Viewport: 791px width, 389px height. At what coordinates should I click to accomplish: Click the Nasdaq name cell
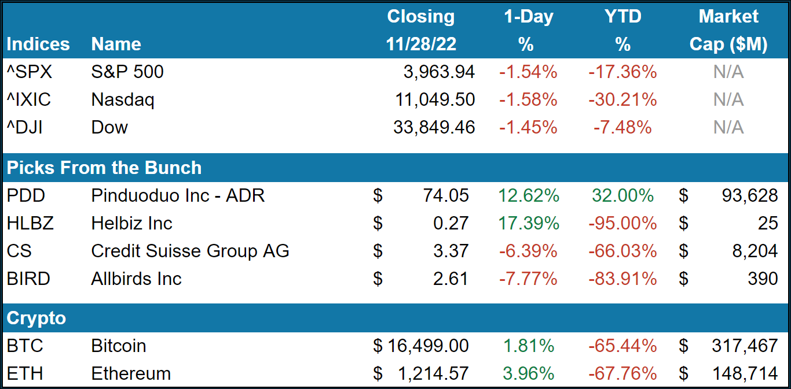[x=123, y=99]
